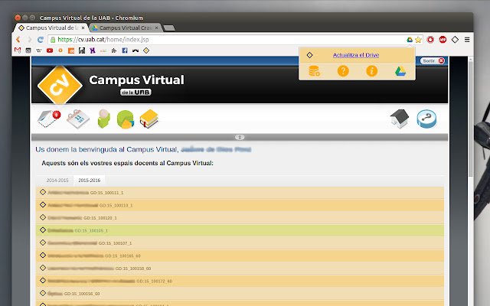Switch to the Campus Virtual Crawler tab
The width and height of the screenshot is (490, 306).
coord(125,28)
